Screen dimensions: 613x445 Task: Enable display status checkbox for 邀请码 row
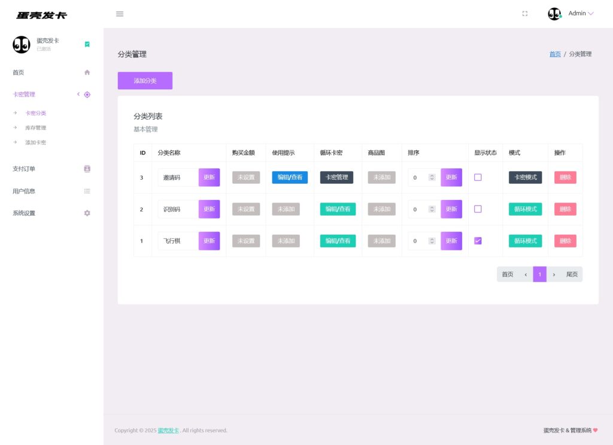tap(478, 177)
